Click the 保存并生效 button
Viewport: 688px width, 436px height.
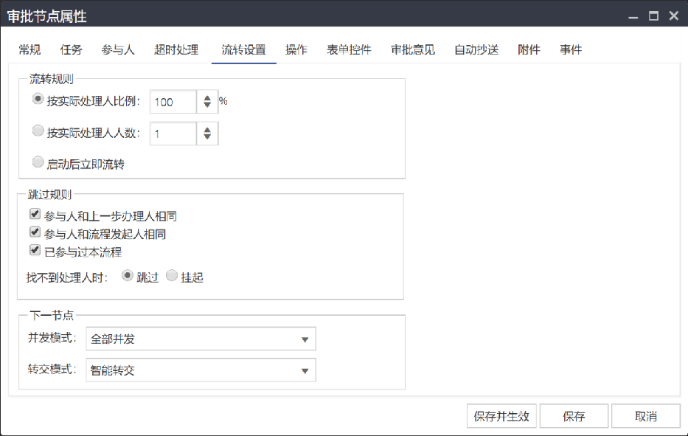[x=501, y=416]
